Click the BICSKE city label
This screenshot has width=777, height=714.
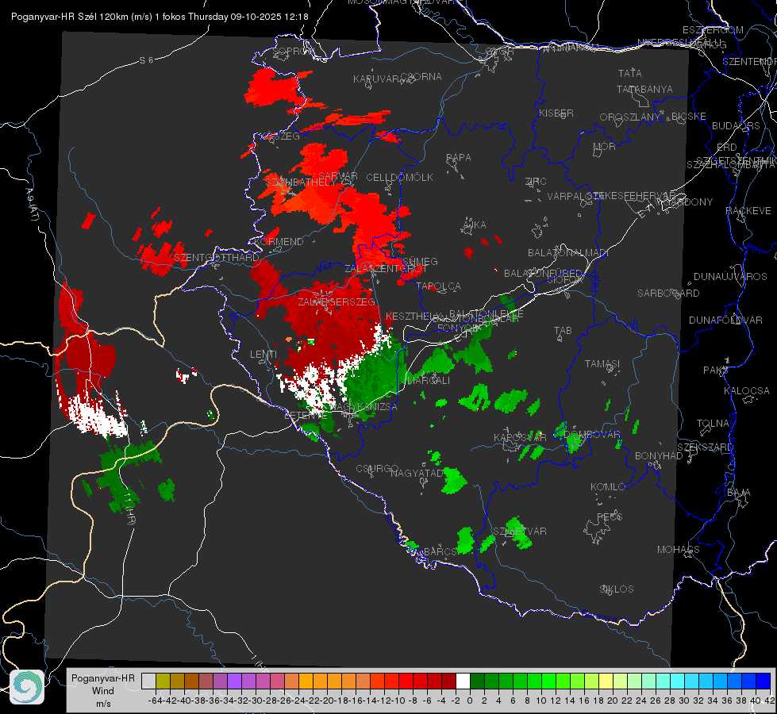point(689,117)
